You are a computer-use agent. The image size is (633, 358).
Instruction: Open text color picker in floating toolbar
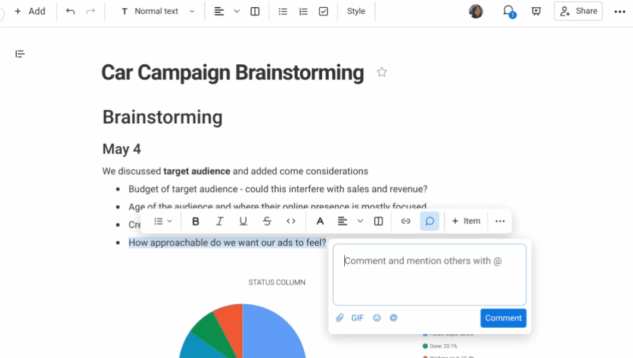point(320,221)
